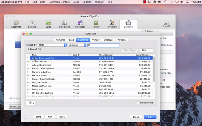The height and width of the screenshot is (126, 202).
Task: Sort by Current Balance column header
Action: (x=139, y=55)
